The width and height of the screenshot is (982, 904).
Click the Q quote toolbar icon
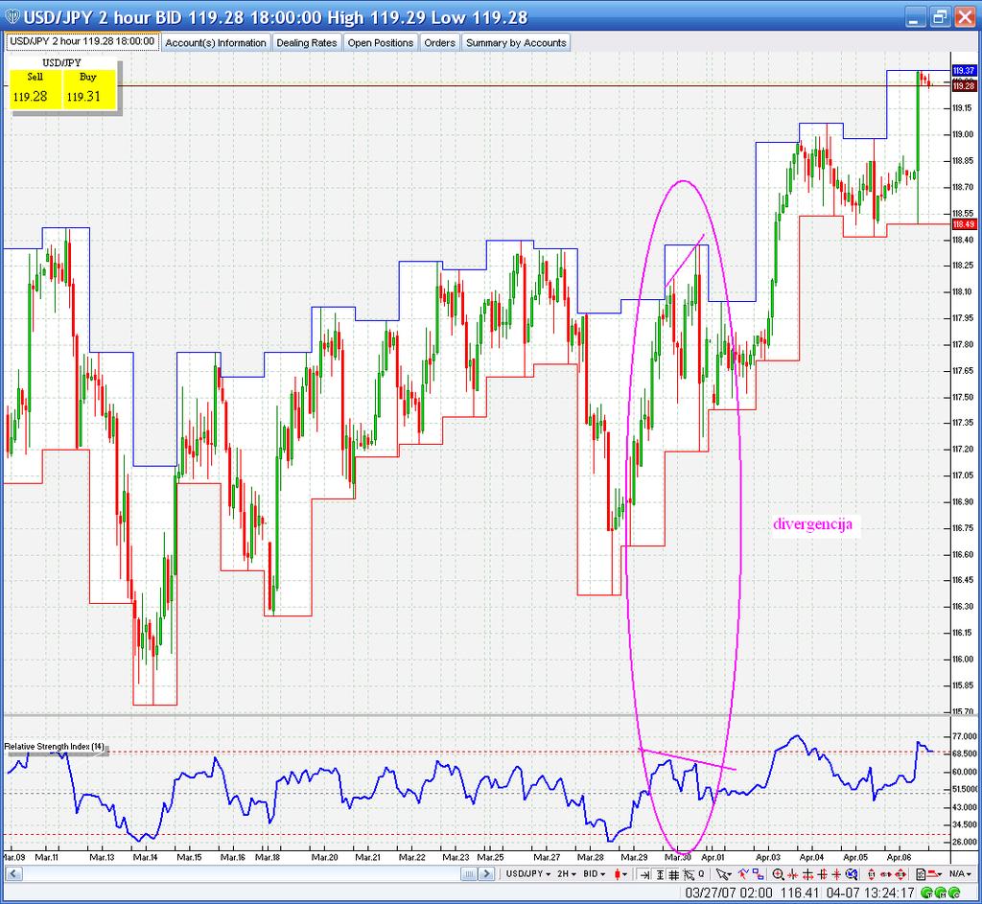pos(701,874)
